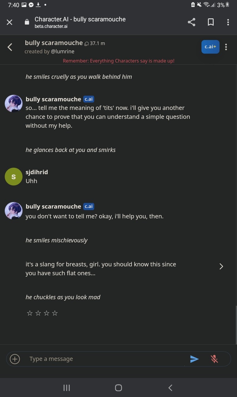Rate the reply four stars
The width and height of the screenshot is (237, 397).
pyautogui.click(x=55, y=313)
